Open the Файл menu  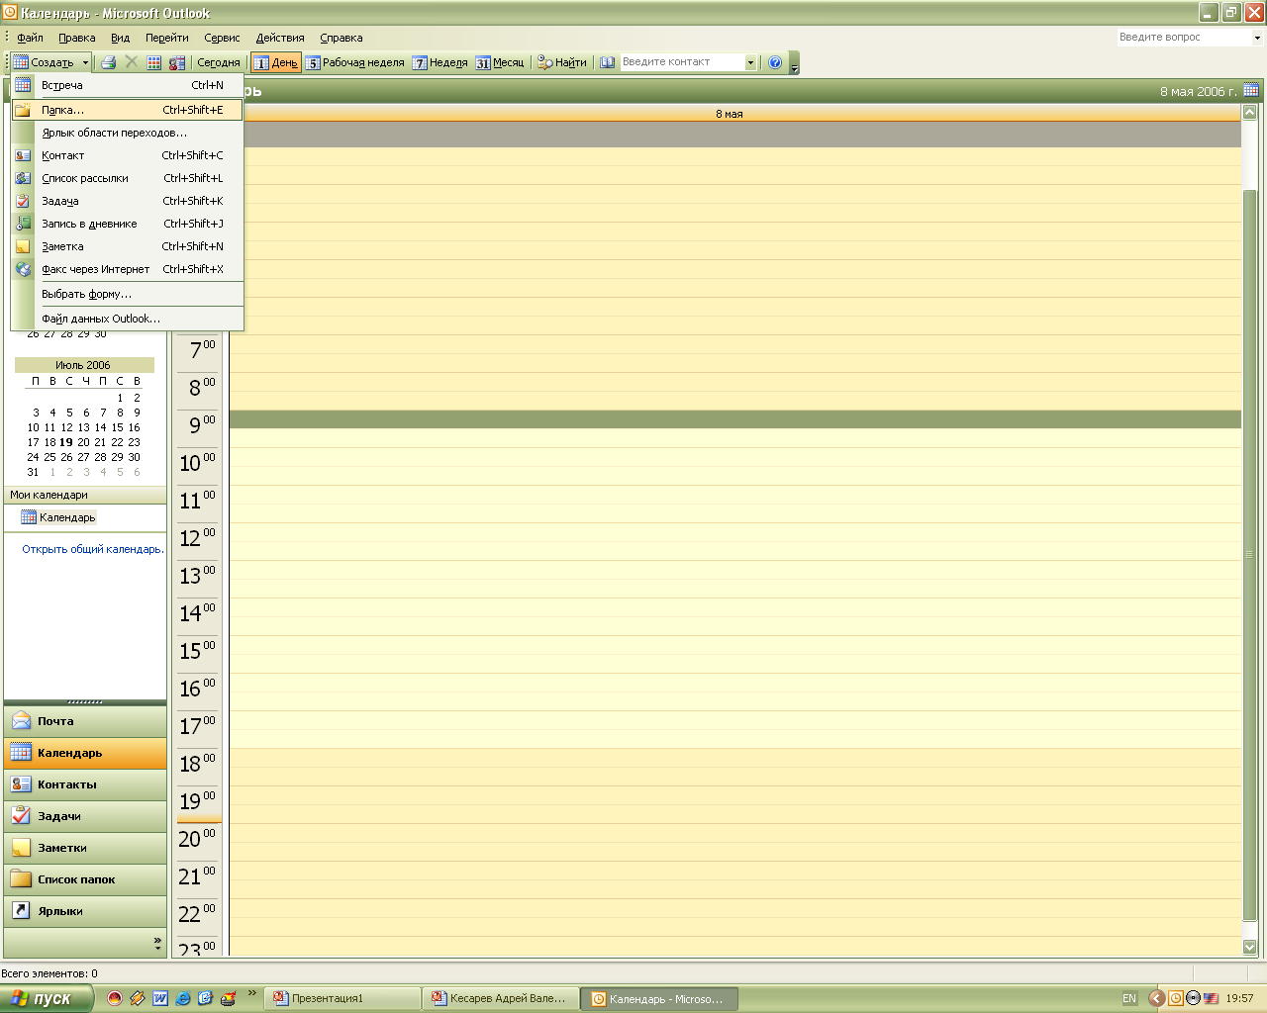(30, 38)
